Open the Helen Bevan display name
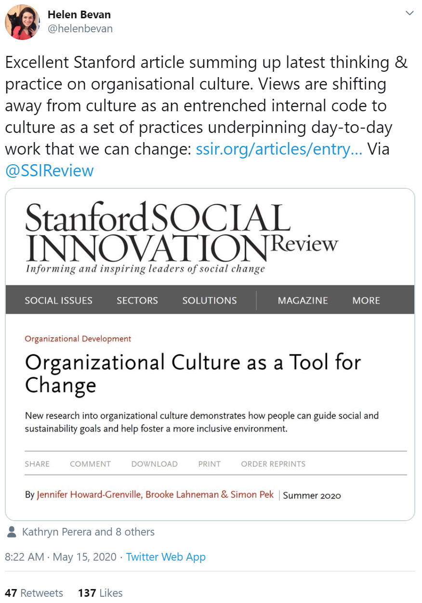The height and width of the screenshot is (603, 422). point(79,14)
